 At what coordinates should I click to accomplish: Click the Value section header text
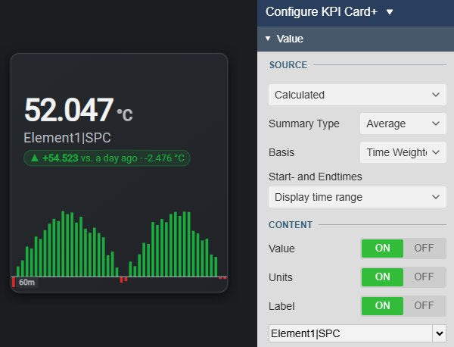[290, 39]
